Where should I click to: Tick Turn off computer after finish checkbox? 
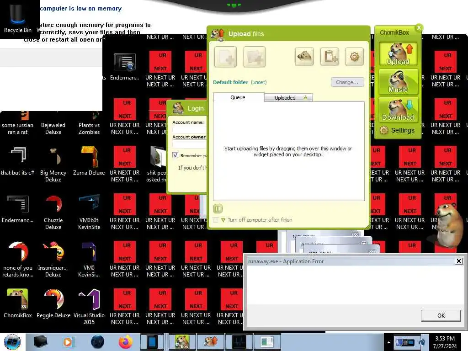pyautogui.click(x=216, y=220)
